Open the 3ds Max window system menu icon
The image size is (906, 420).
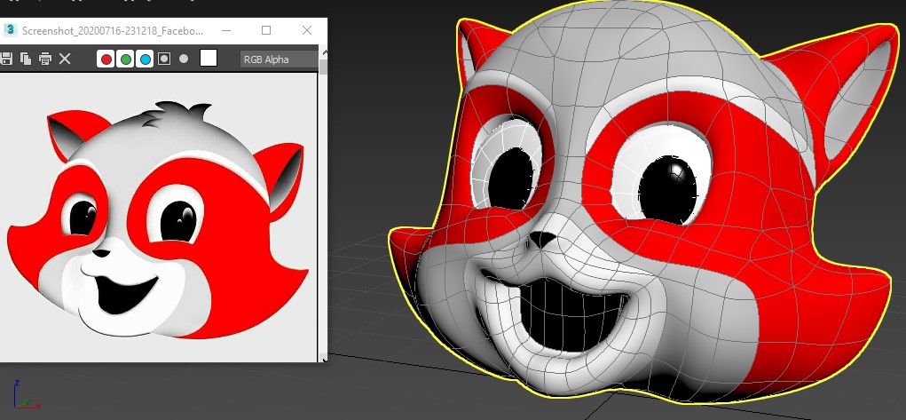11,30
